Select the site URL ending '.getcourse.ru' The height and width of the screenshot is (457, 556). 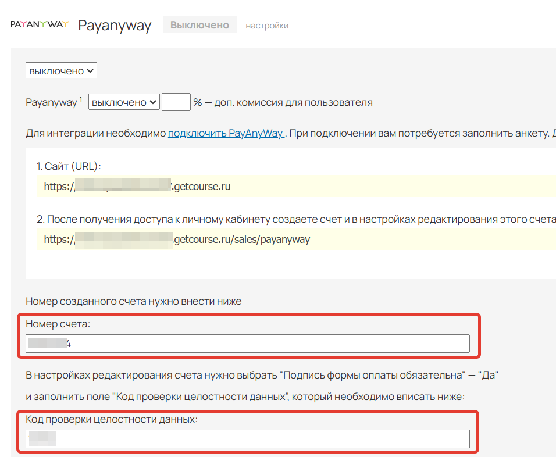tap(137, 186)
